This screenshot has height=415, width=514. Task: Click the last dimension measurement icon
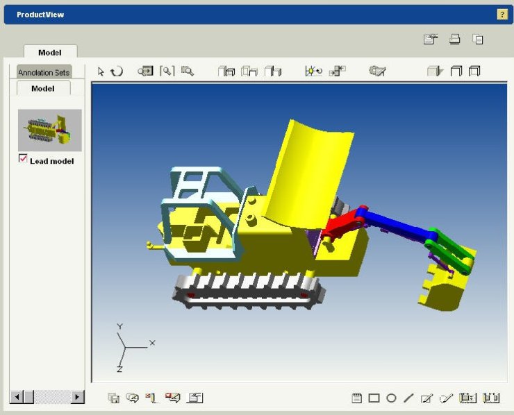(x=490, y=398)
